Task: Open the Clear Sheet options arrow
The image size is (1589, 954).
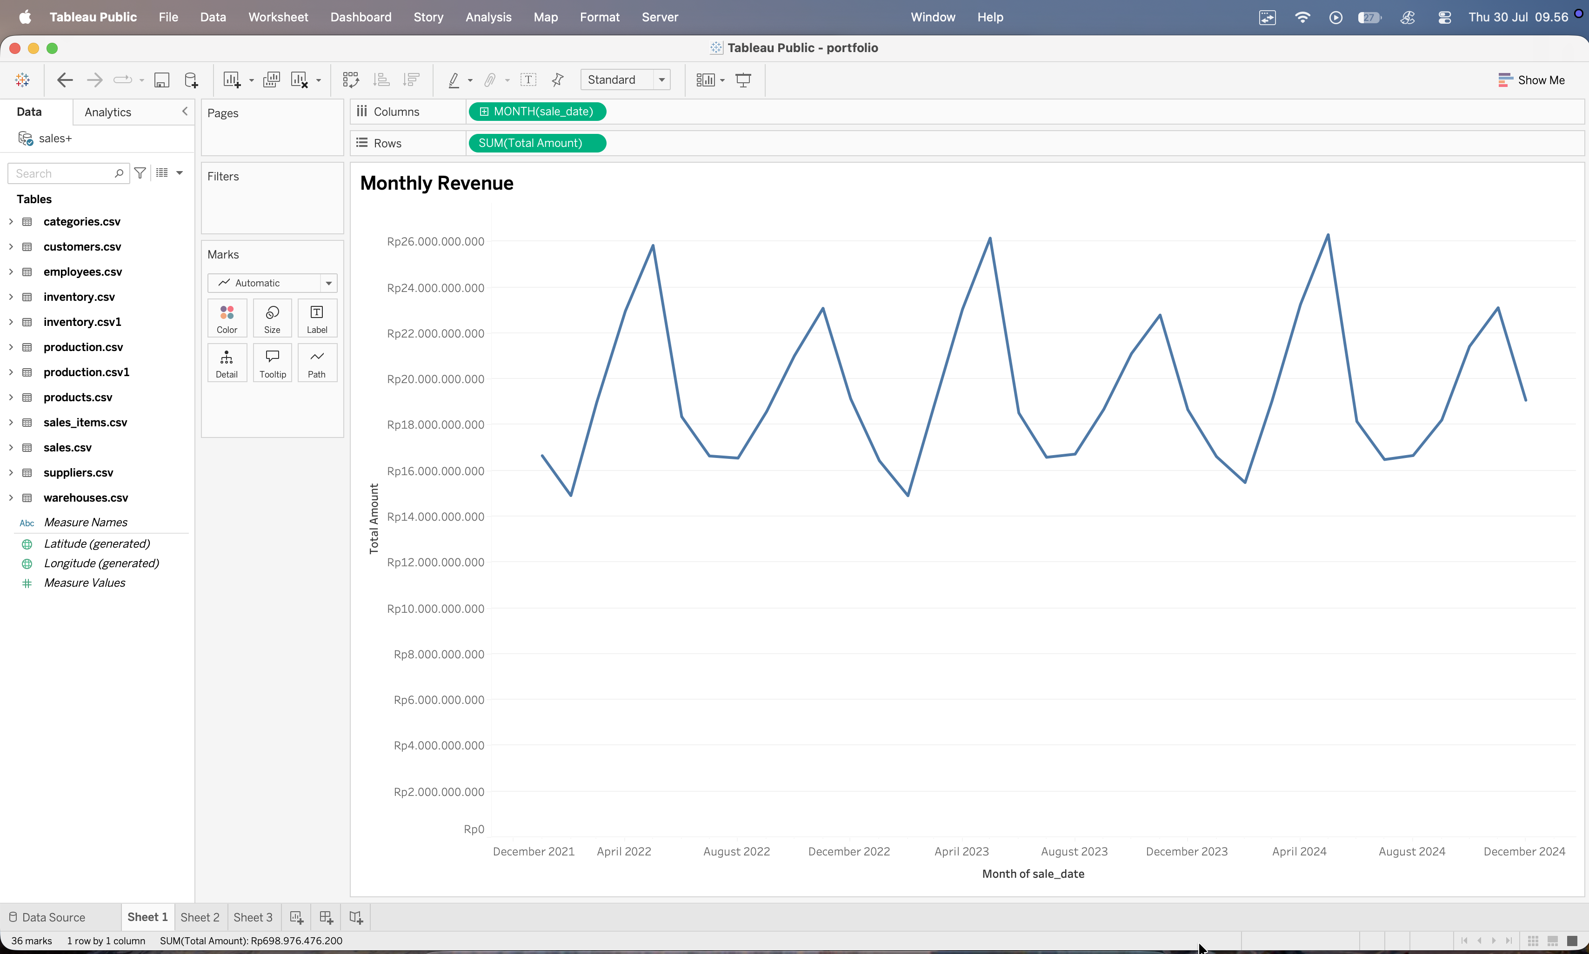Action: (318, 80)
